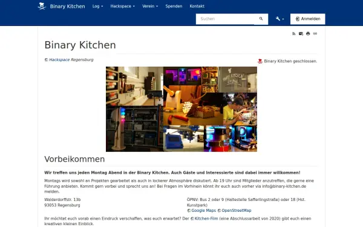Viewport: 363px width, 227px height.
Task: Expand the Log dropdown menu
Action: (x=97, y=6)
